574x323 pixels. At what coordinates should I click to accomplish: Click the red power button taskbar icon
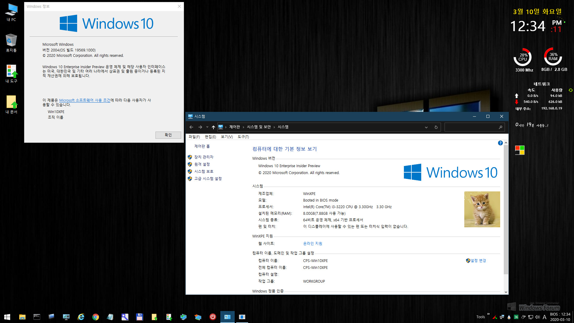coord(213,317)
